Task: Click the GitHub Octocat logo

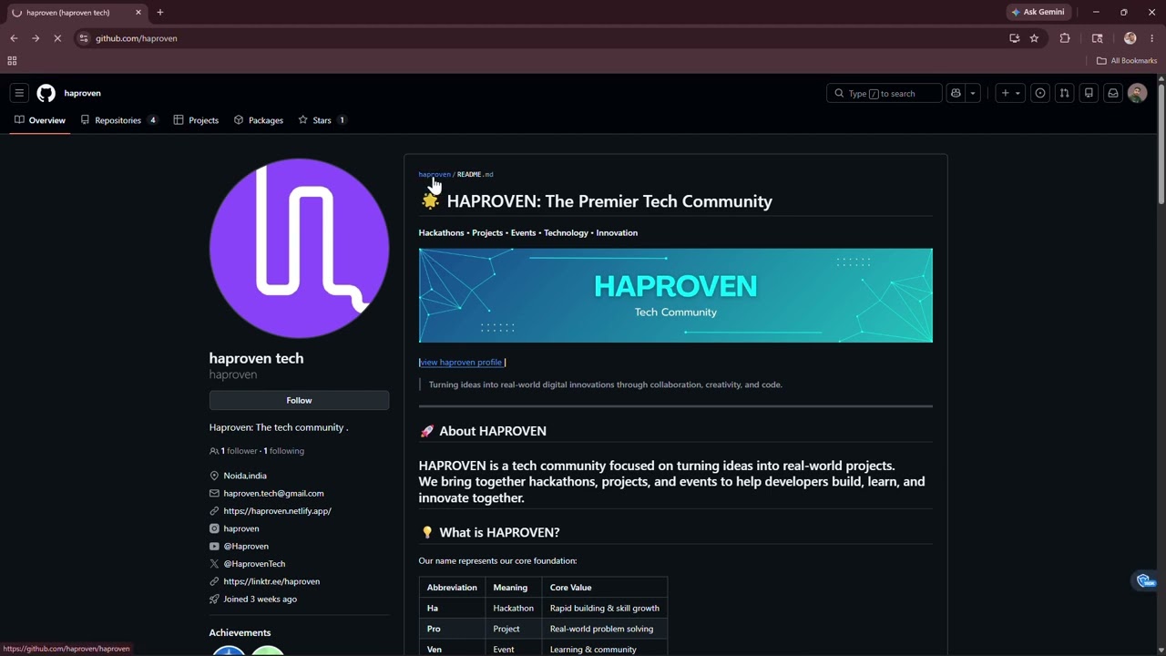Action: coord(46,93)
